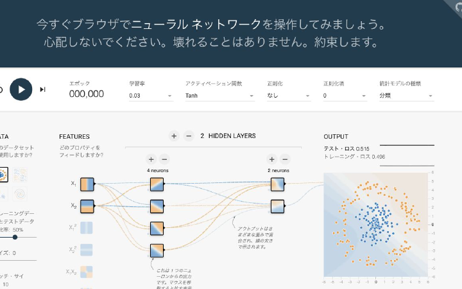Click the train/test ratio slider handle
Image resolution: width=462 pixels, height=289 pixels.
coord(15,237)
